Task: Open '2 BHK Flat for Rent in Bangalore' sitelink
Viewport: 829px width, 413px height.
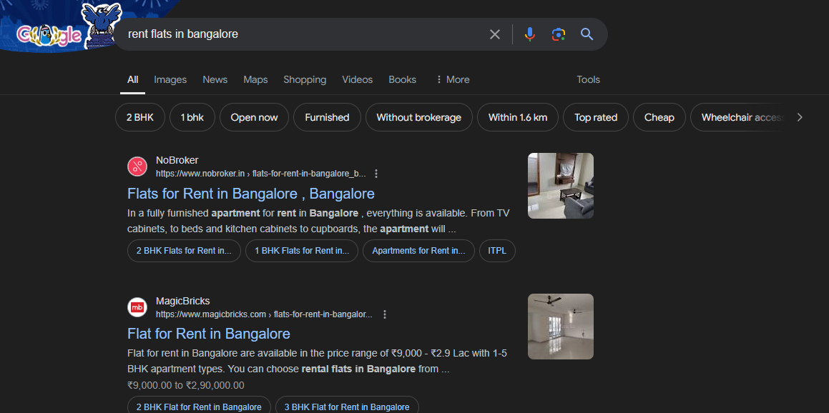Action: point(199,407)
